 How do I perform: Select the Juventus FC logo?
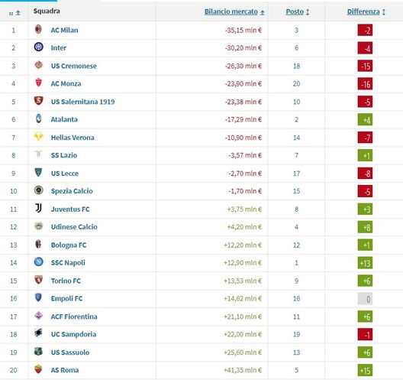coord(39,208)
